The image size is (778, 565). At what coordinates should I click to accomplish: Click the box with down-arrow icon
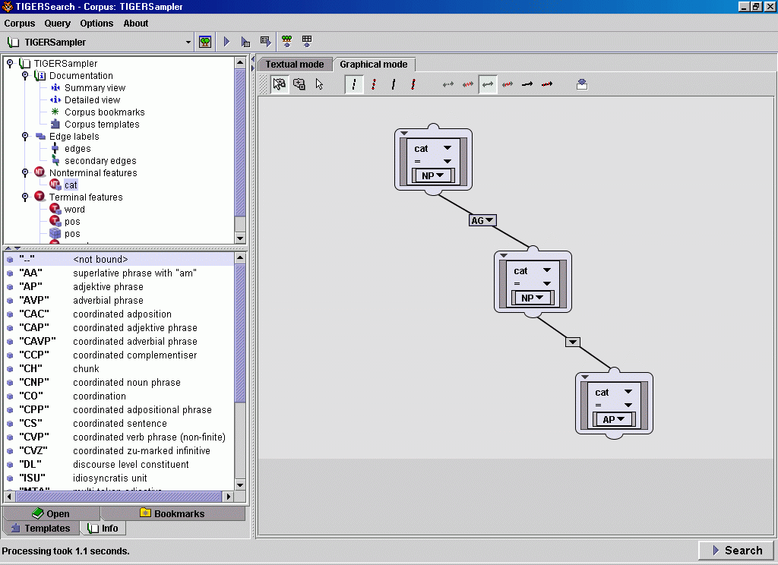582,84
